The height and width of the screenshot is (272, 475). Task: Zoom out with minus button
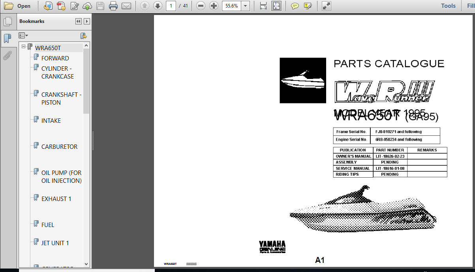click(201, 6)
